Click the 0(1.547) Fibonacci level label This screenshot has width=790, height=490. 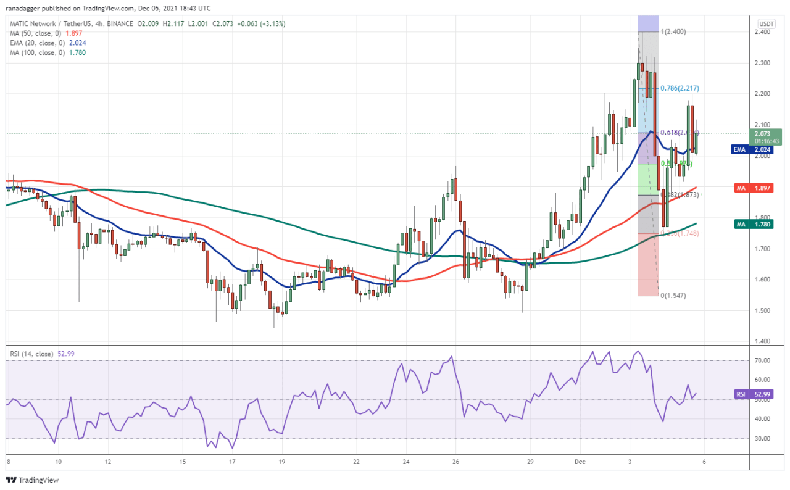pos(673,296)
